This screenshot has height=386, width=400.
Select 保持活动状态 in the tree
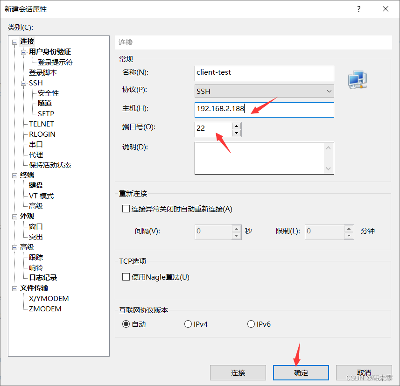50,165
